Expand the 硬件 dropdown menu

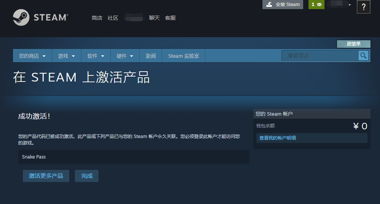click(x=125, y=56)
